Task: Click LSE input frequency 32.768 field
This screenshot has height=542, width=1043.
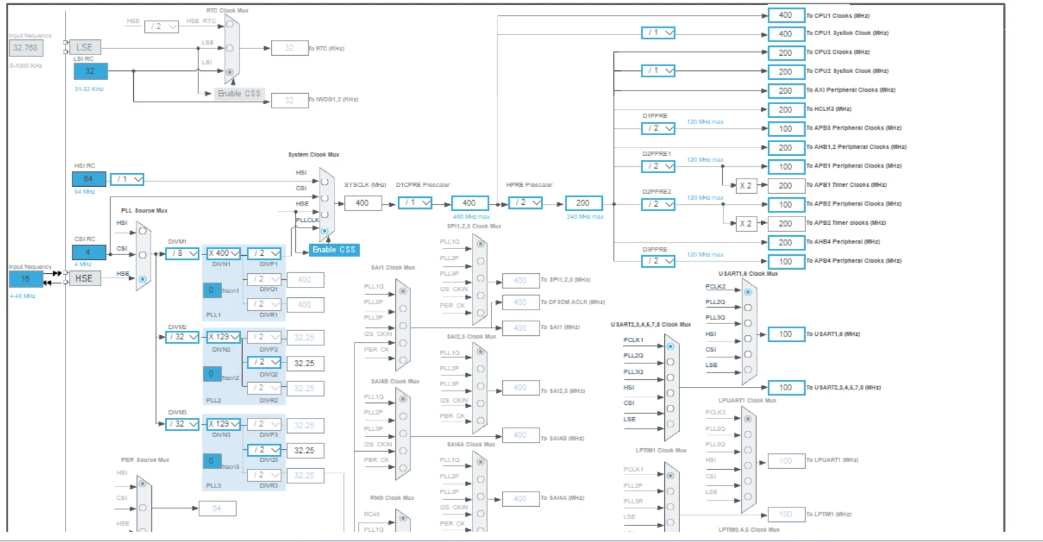Action: [x=26, y=48]
